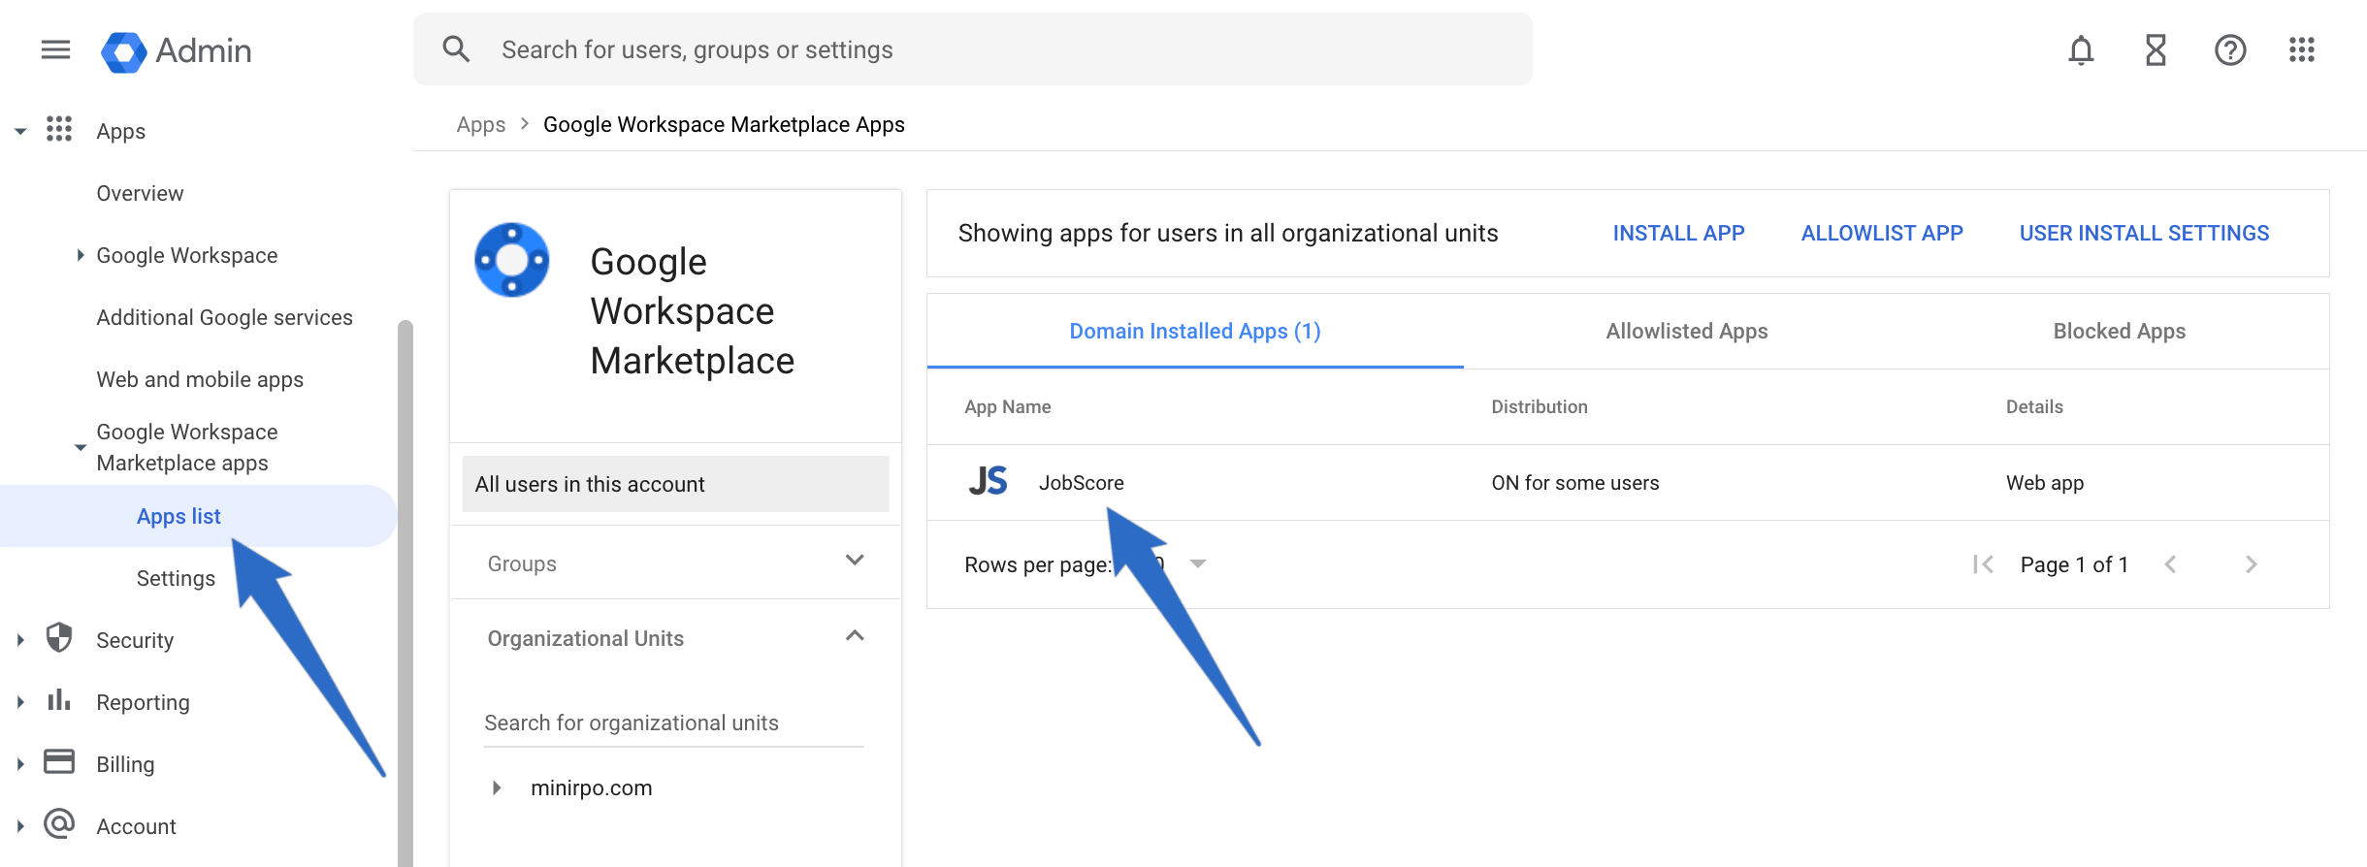
Task: Collapse Google Workspace Marketplace apps section
Action: pyautogui.click(x=81, y=447)
